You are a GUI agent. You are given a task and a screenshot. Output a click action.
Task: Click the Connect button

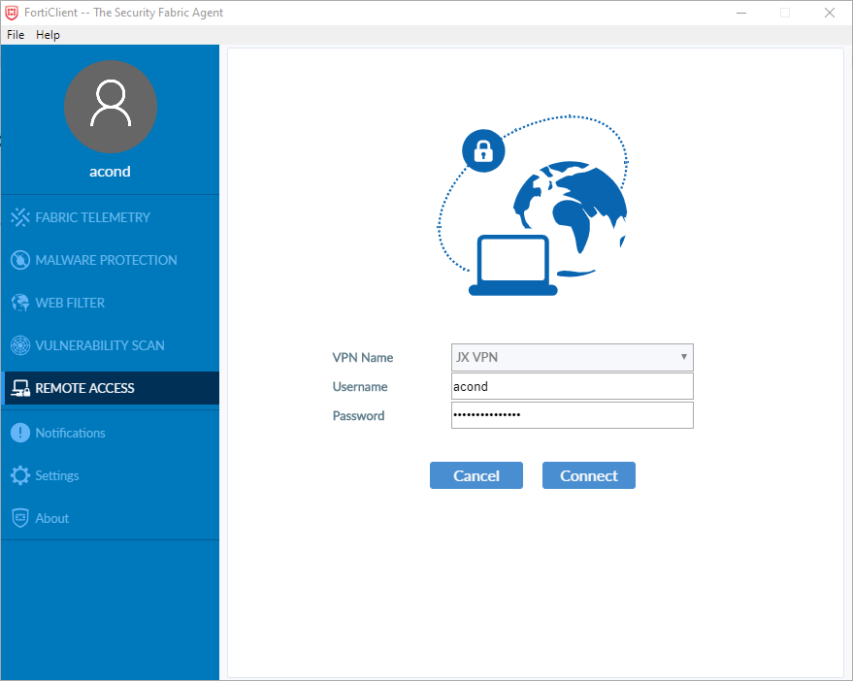pos(589,475)
